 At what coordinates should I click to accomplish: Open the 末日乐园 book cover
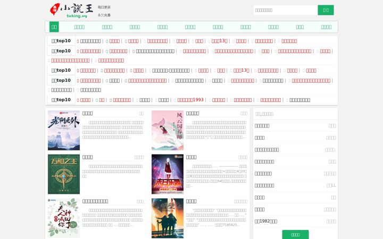coord(168,174)
